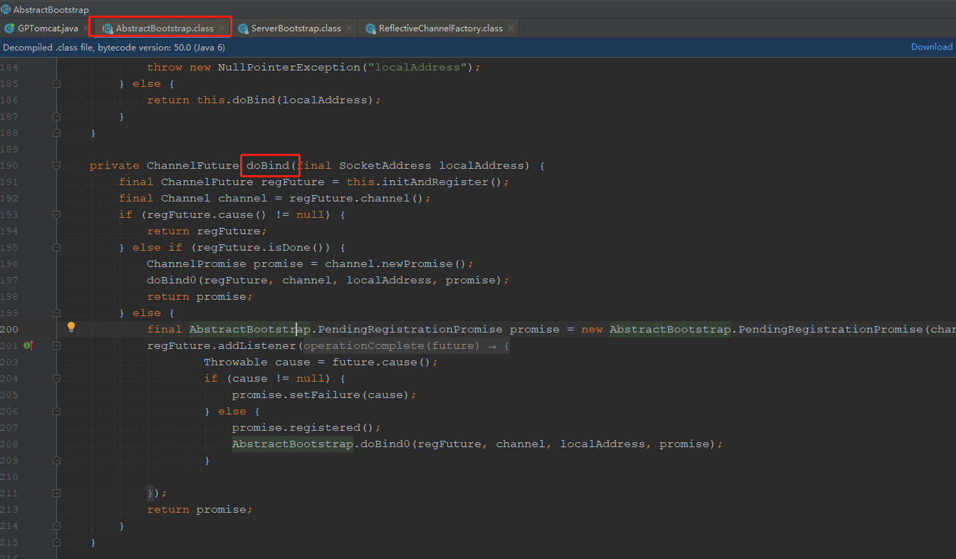Close the ServerBootstrap.class tab

(x=349, y=28)
